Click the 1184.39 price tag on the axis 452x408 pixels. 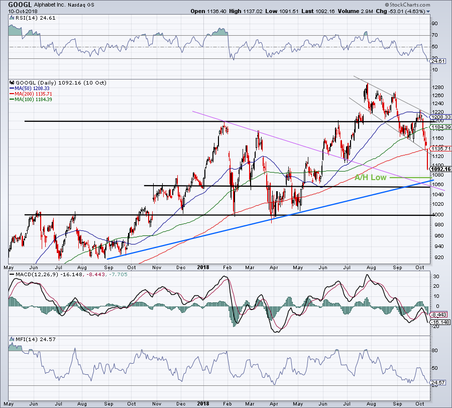pos(441,127)
